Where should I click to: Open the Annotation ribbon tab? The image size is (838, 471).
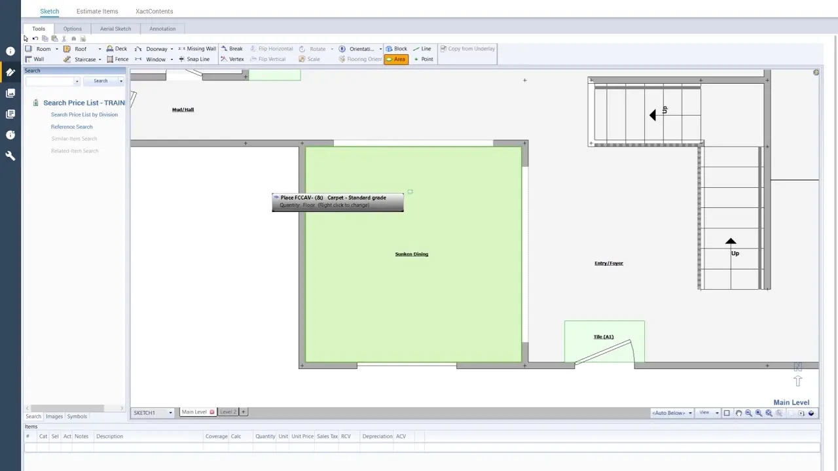[x=162, y=29]
